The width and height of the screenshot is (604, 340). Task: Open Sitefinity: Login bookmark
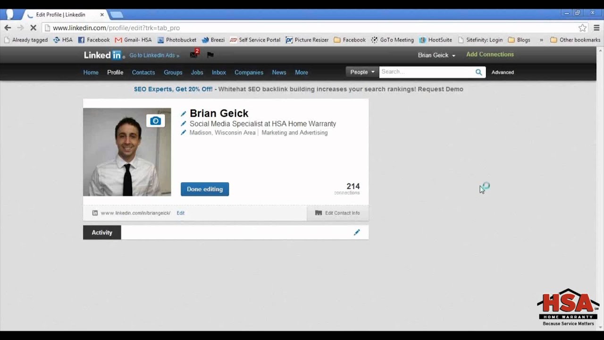point(480,40)
